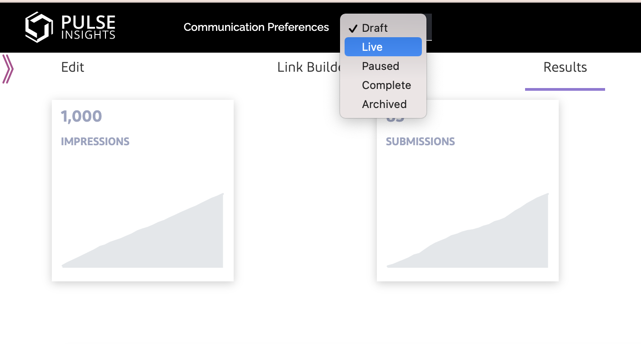Go to the Results tab
641x344 pixels.
565,68
